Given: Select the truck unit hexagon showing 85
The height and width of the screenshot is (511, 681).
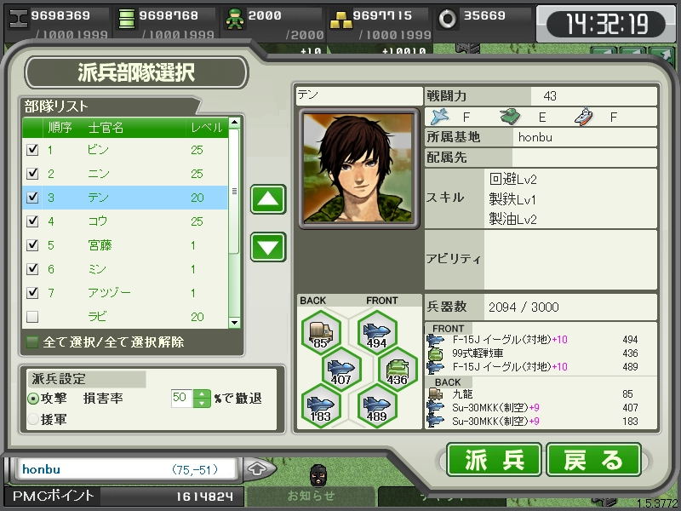Looking at the screenshot, I should pos(321,333).
